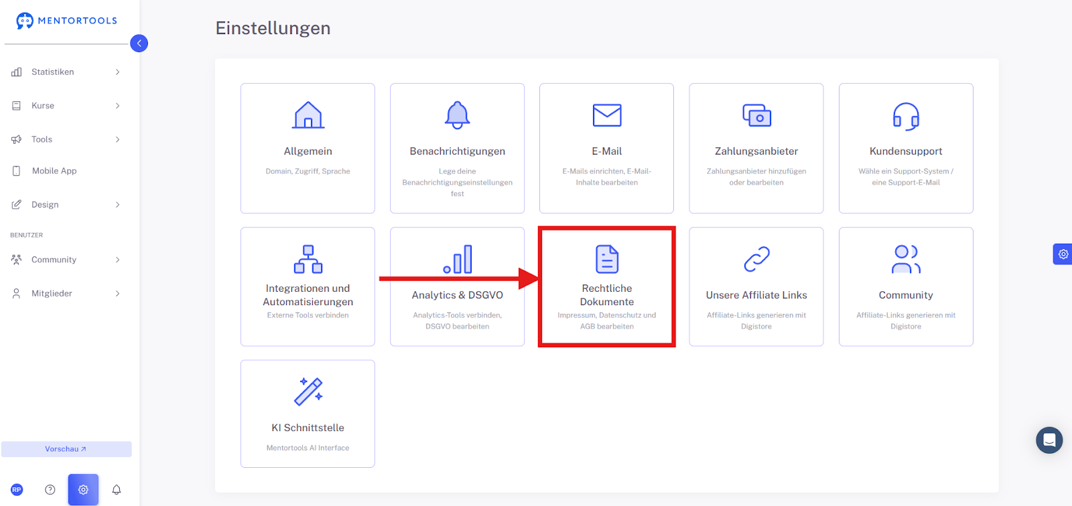Click the Mitglieder person icon
This screenshot has width=1072, height=506.
17,293
